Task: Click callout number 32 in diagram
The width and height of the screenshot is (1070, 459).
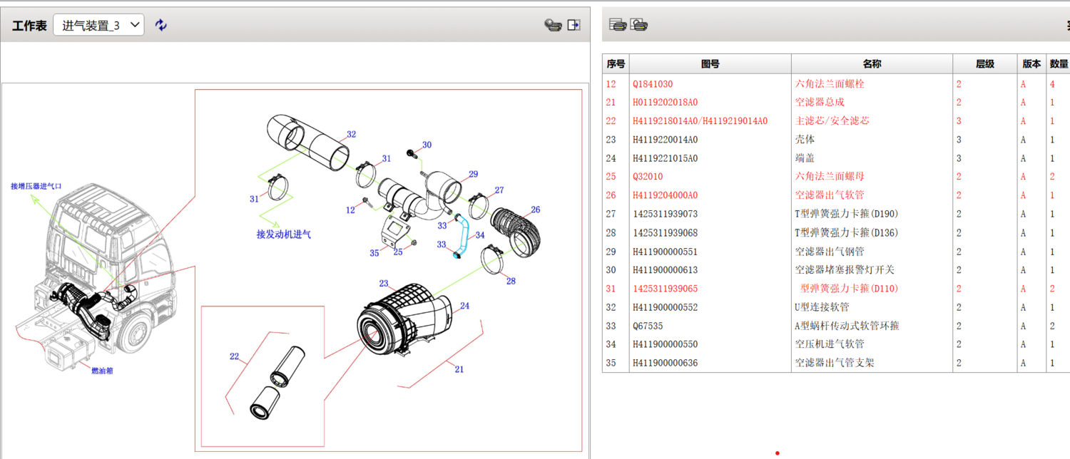Action: 351,134
